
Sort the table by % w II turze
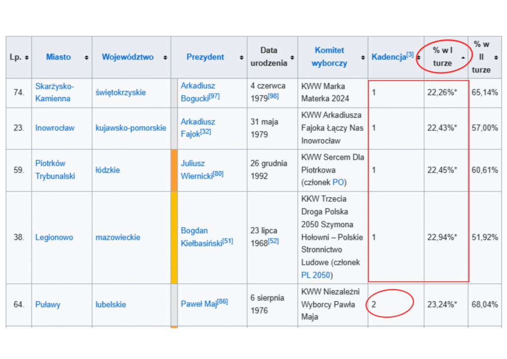tap(496, 58)
